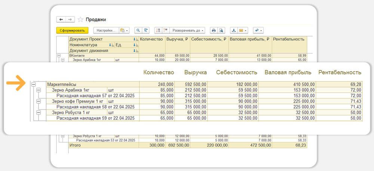
Task: Click the Итого total row cell
Action: [x=75, y=145]
